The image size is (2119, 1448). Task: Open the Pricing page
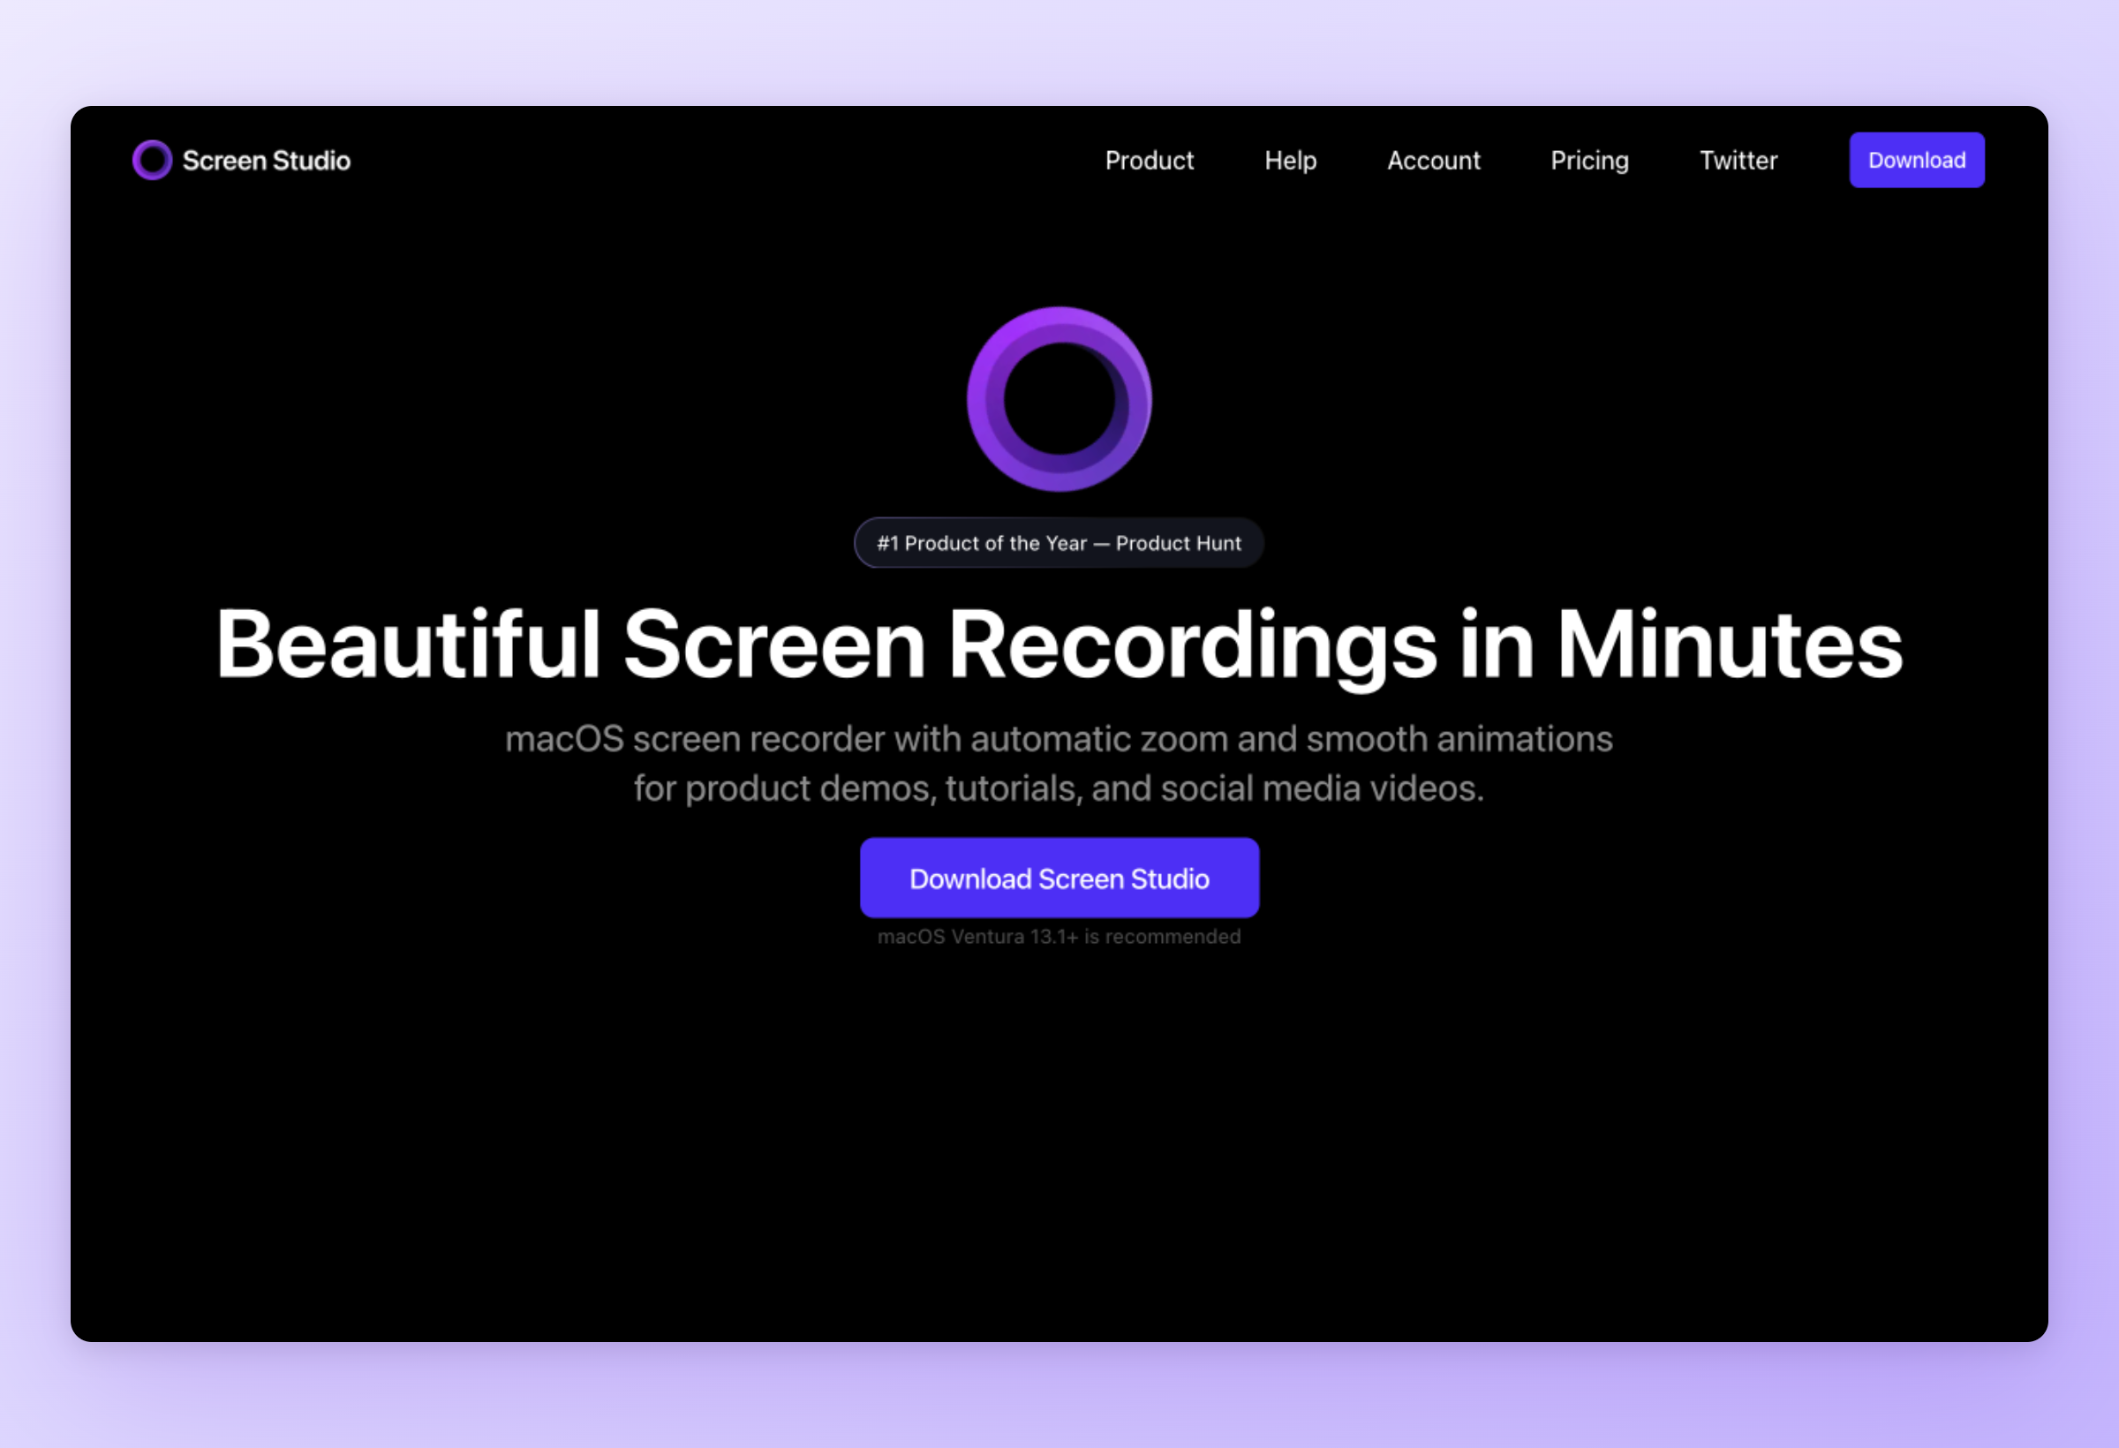tap(1590, 161)
